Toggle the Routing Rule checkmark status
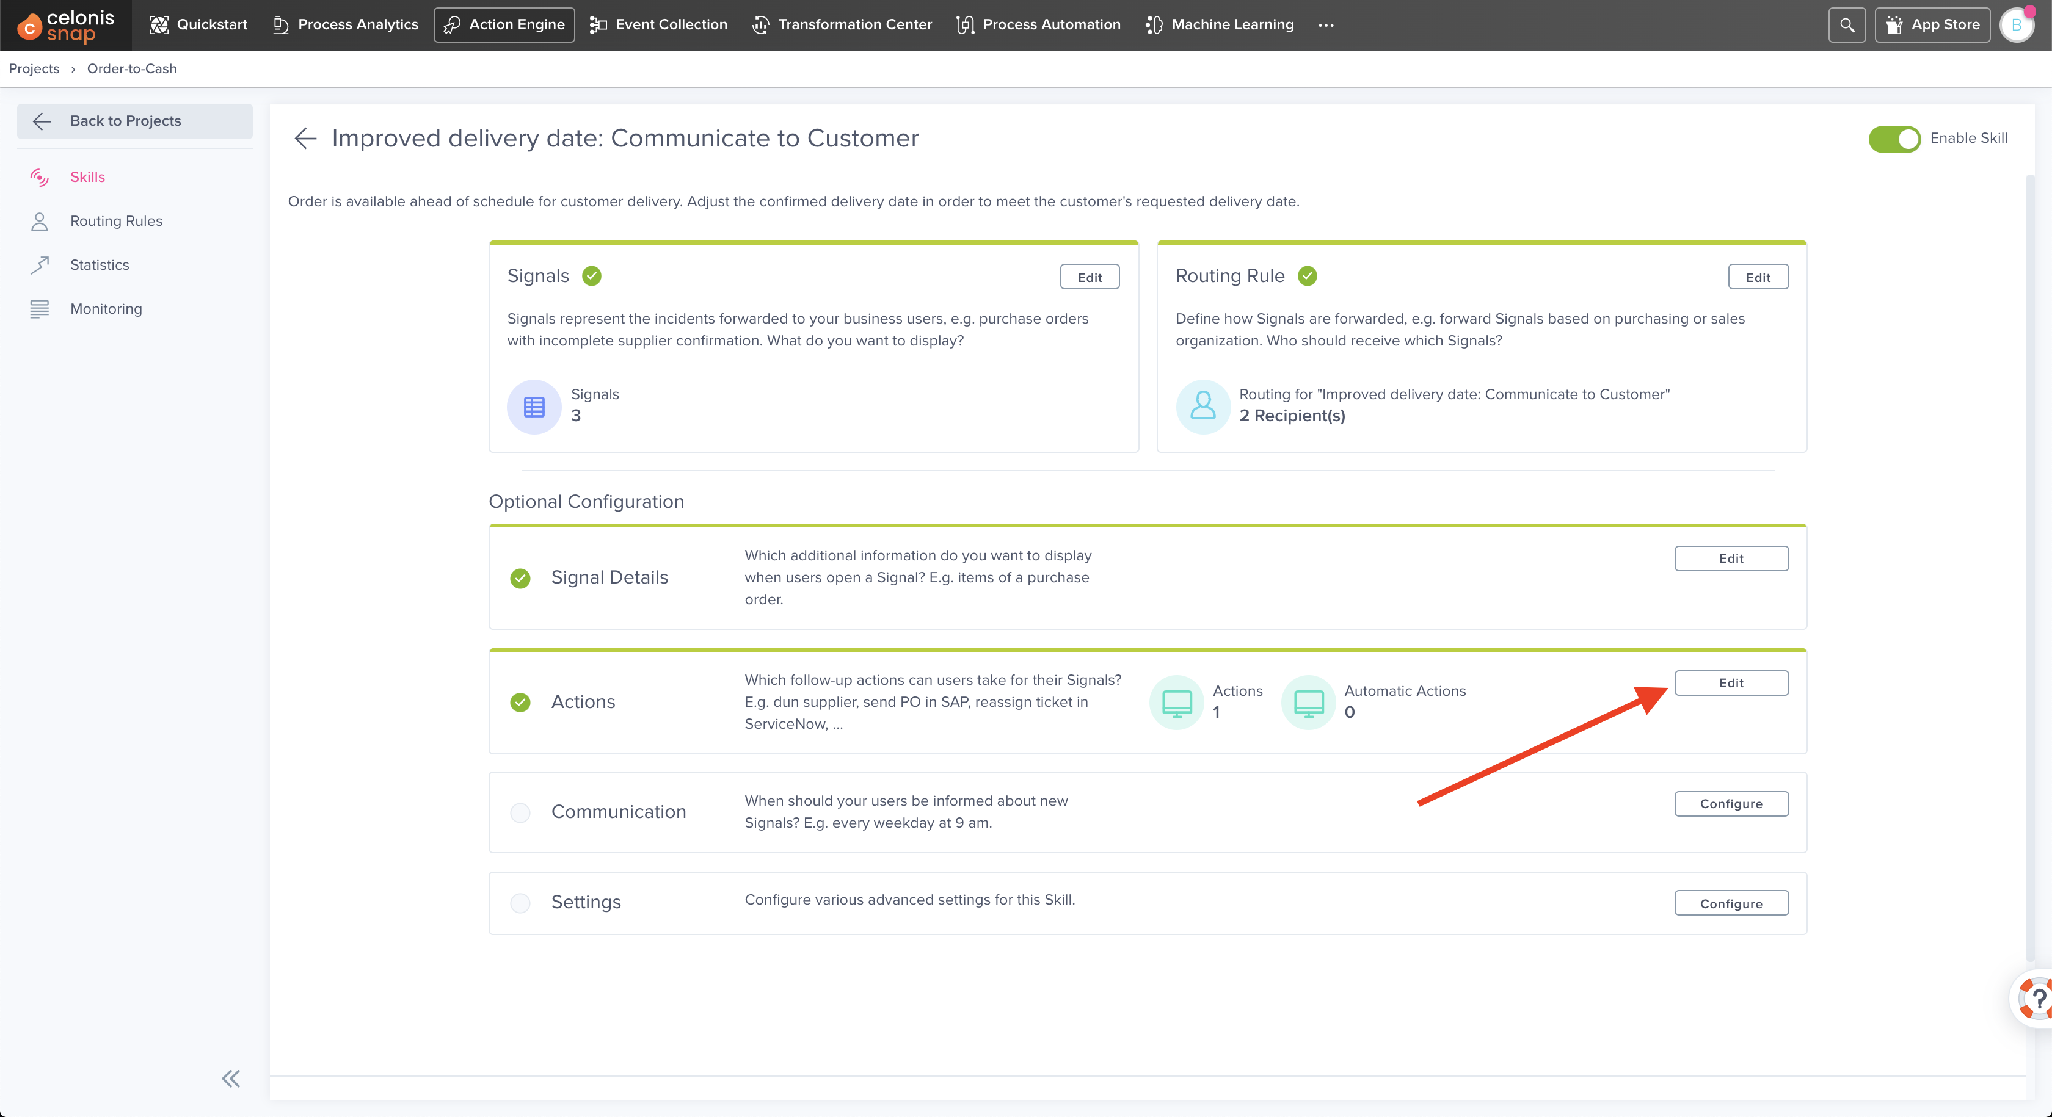Image resolution: width=2052 pixels, height=1117 pixels. coord(1308,275)
